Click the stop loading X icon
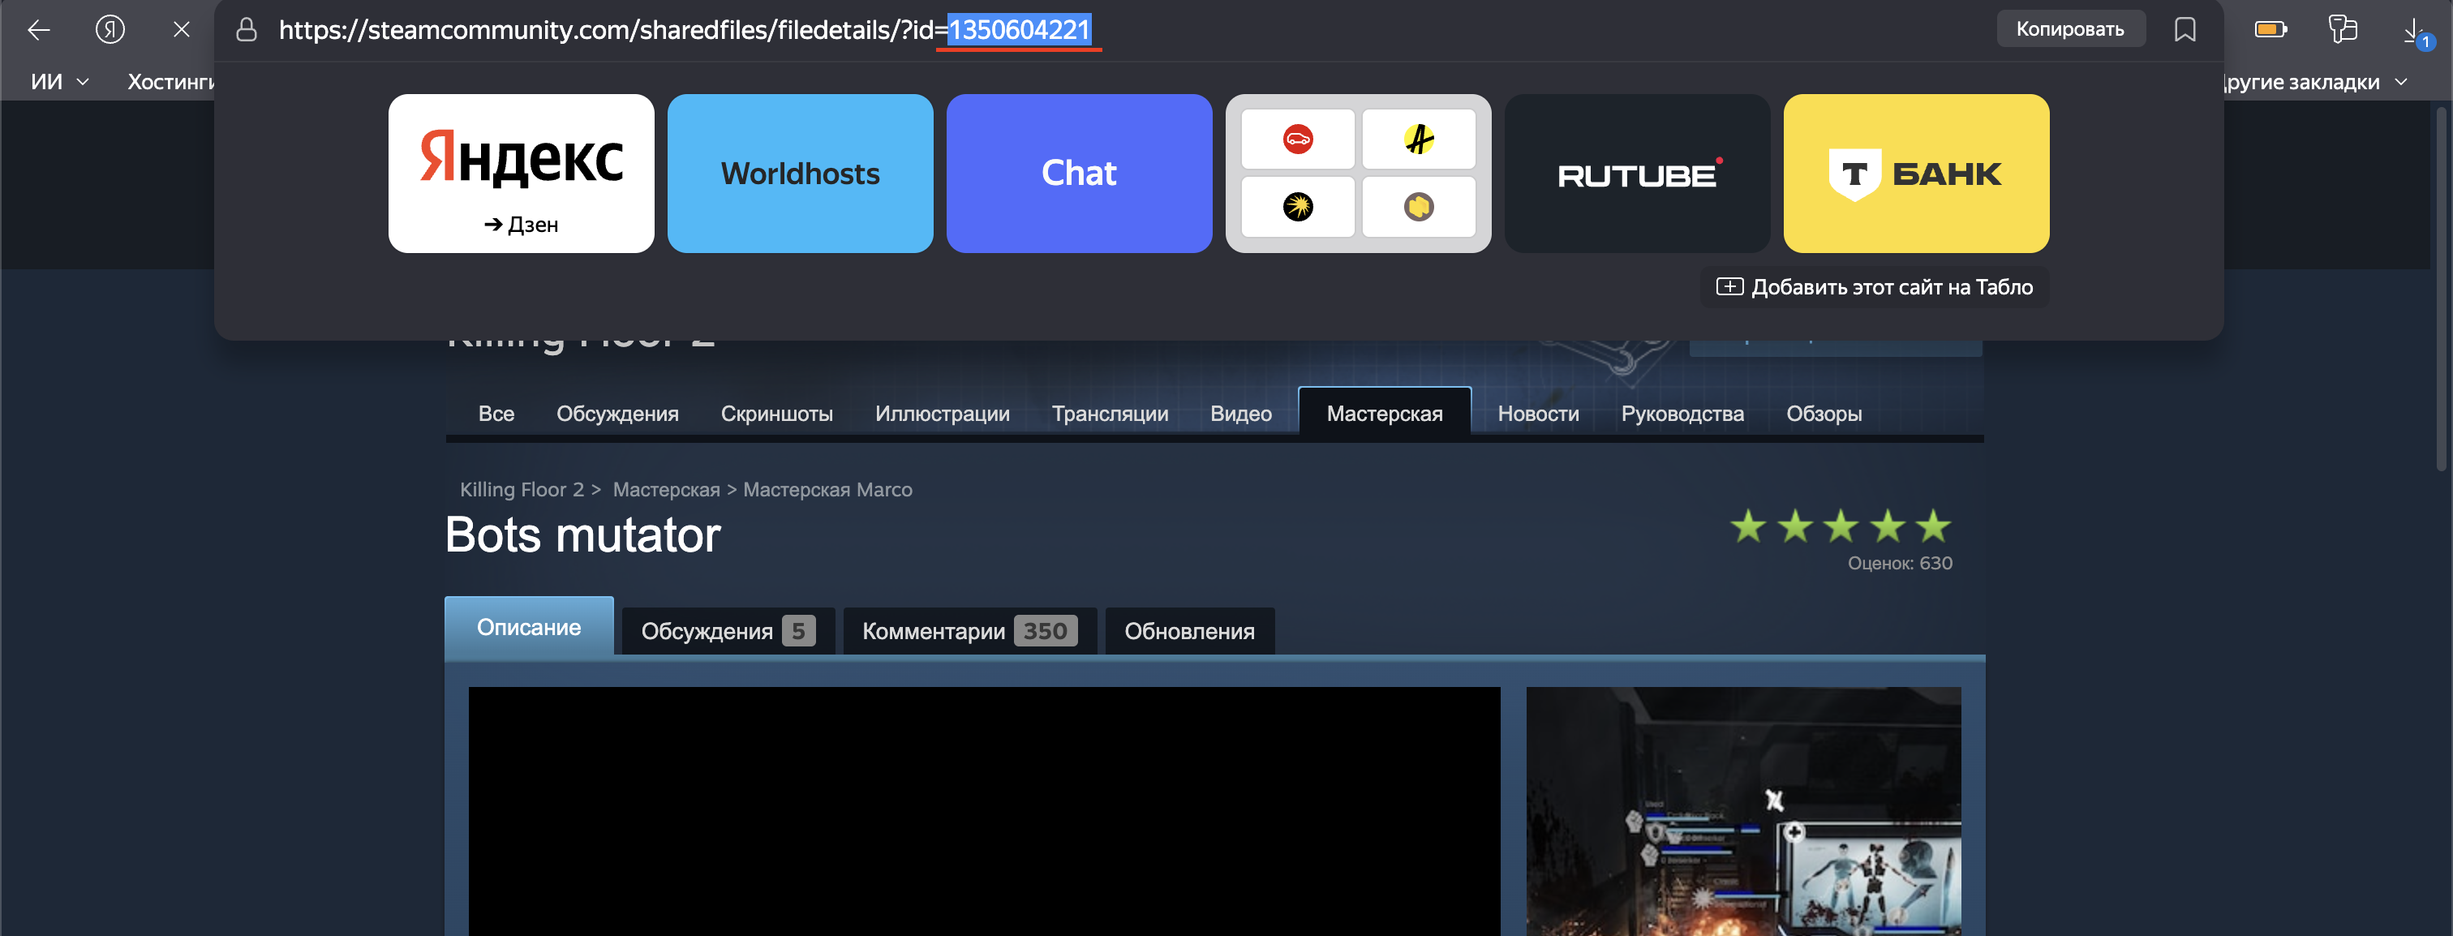The height and width of the screenshot is (936, 2453). pos(181,29)
